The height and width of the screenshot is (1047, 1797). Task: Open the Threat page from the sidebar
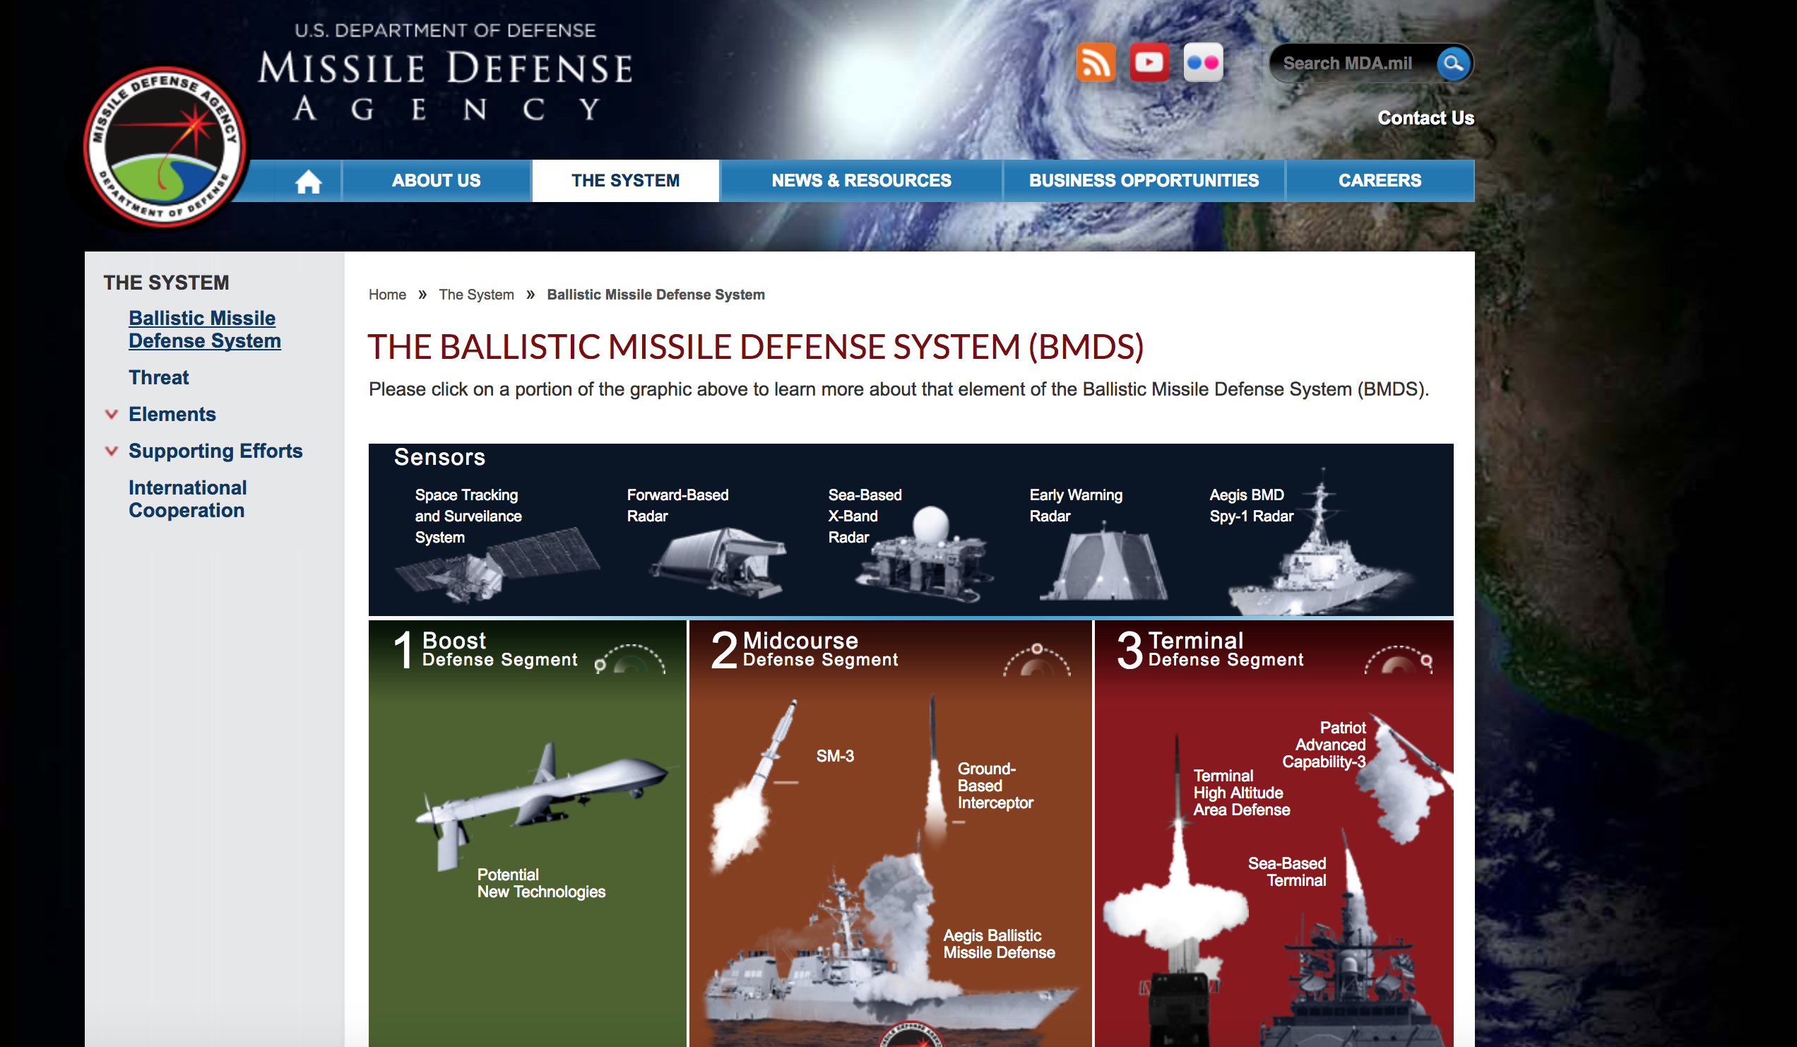[x=158, y=377]
